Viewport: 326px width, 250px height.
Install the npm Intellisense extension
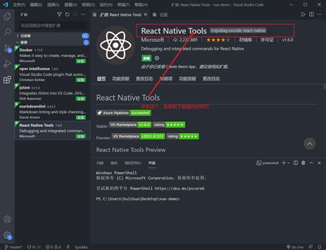tap(81, 80)
